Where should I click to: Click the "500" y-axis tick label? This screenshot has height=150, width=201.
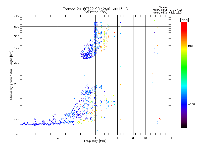(17, 36)
